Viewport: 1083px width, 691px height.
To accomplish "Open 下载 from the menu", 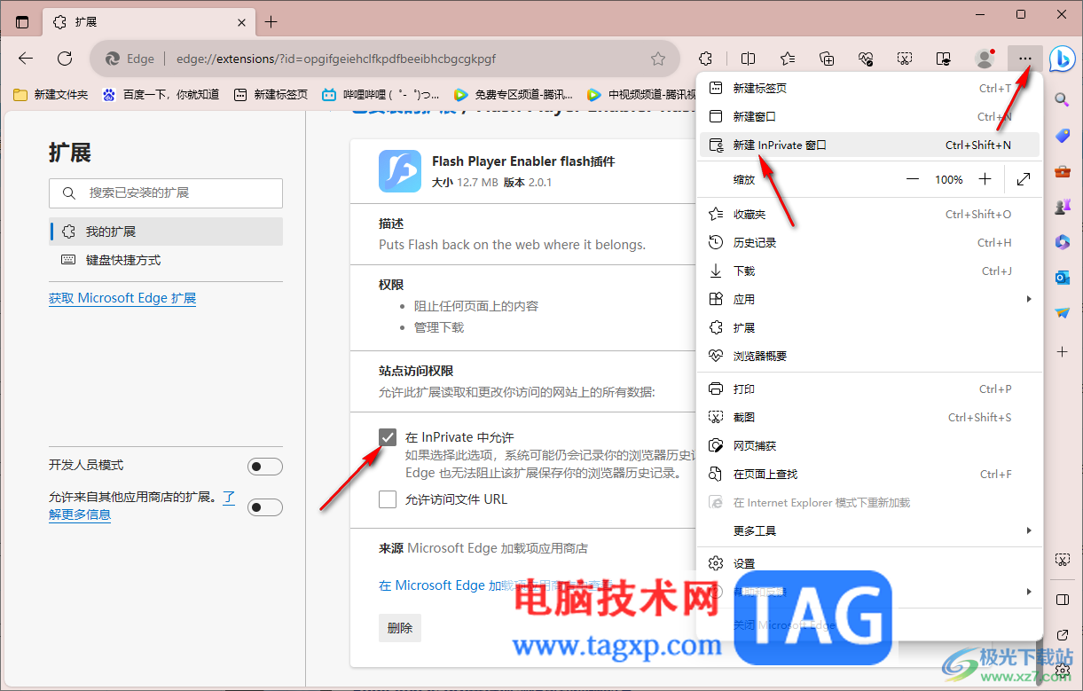I will click(x=870, y=271).
